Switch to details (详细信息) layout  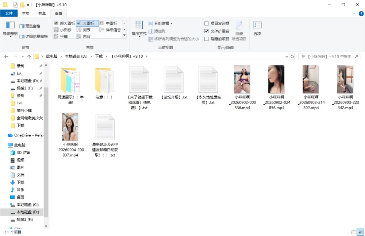(110, 30)
